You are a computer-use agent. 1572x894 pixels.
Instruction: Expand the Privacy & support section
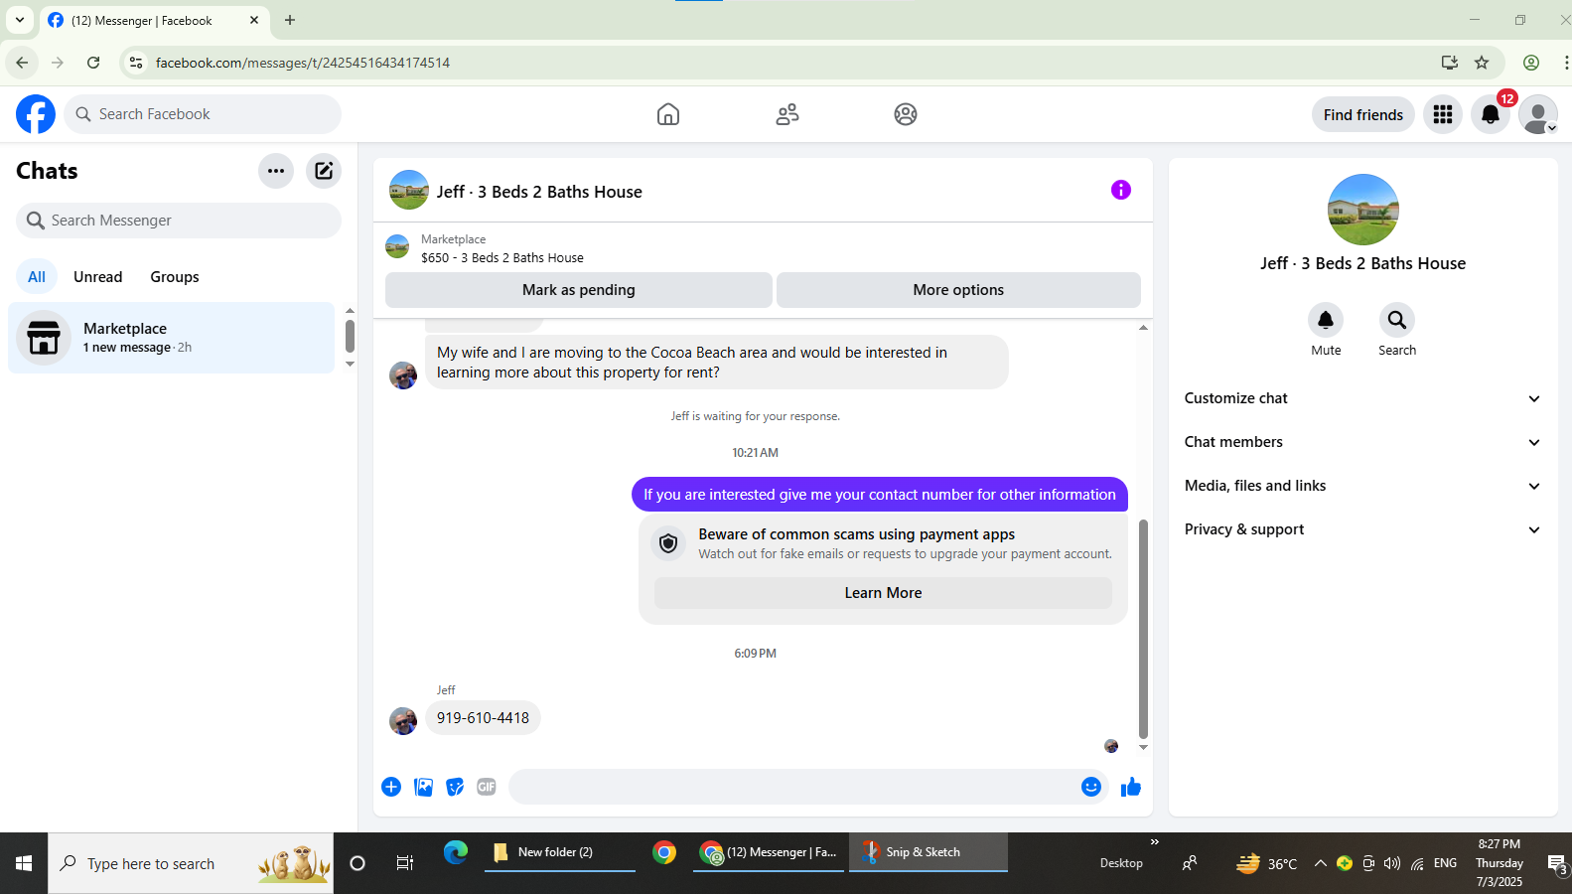1363,529
